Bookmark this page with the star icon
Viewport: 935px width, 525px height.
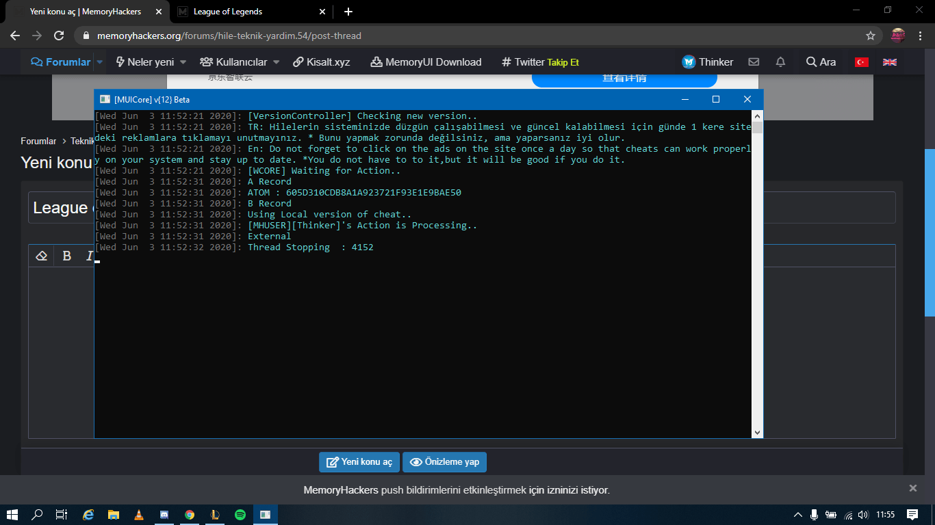click(871, 36)
